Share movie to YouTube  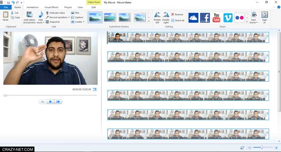(216, 18)
